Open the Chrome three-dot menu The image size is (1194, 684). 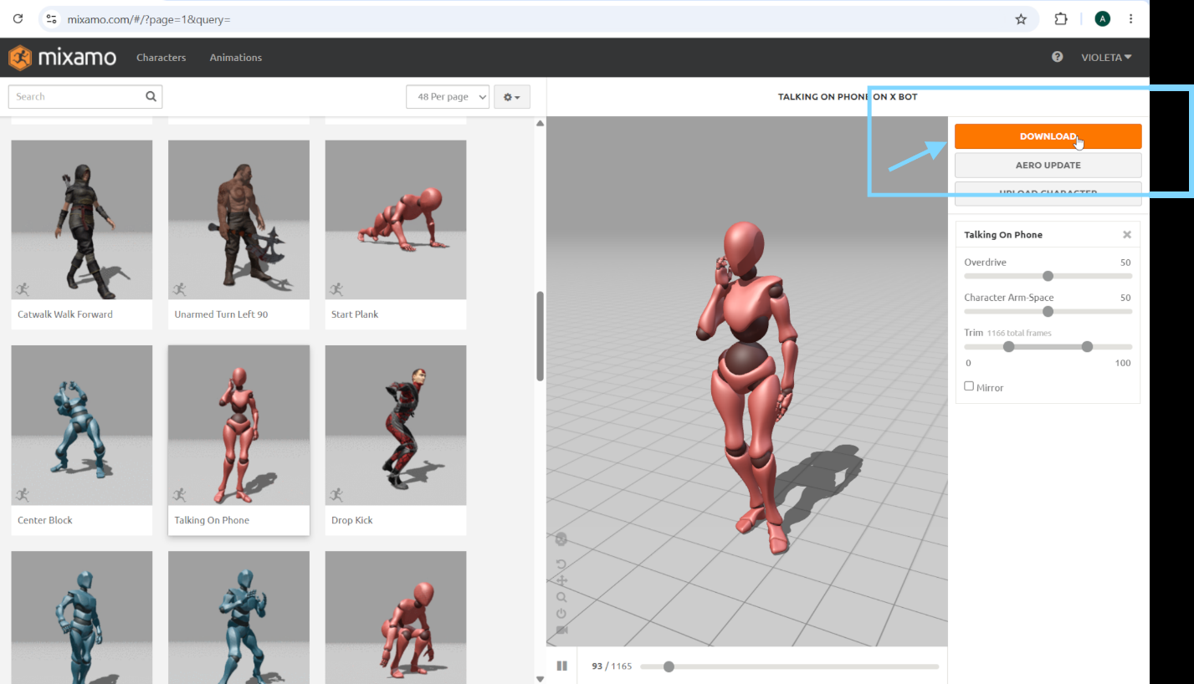point(1131,18)
